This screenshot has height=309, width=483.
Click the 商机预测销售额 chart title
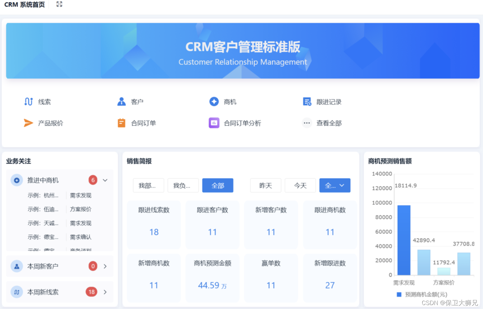pos(390,161)
